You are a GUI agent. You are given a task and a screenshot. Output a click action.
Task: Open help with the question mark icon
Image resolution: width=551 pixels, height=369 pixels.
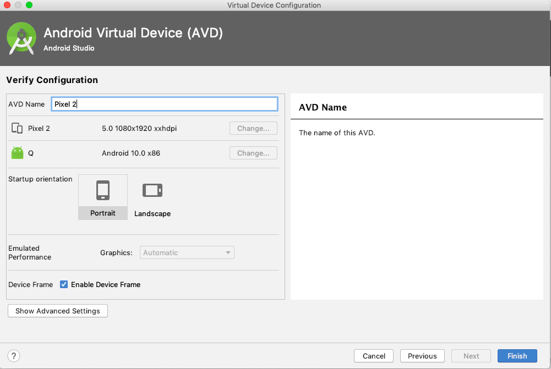pyautogui.click(x=14, y=356)
